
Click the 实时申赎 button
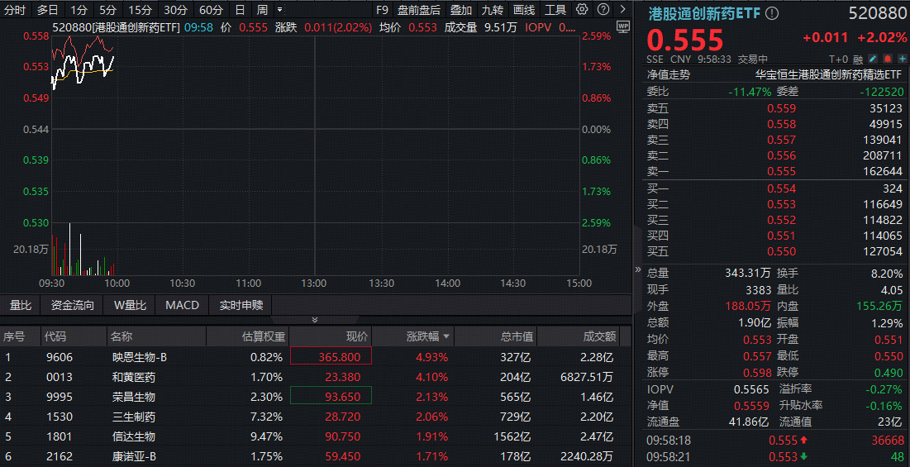click(x=241, y=305)
